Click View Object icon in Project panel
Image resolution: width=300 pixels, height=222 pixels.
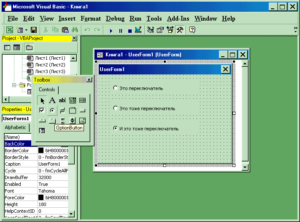click(x=16, y=48)
